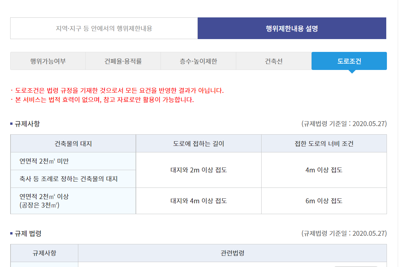
Task: Click the 4m 이상 접도 width cell
Action: tap(324, 170)
